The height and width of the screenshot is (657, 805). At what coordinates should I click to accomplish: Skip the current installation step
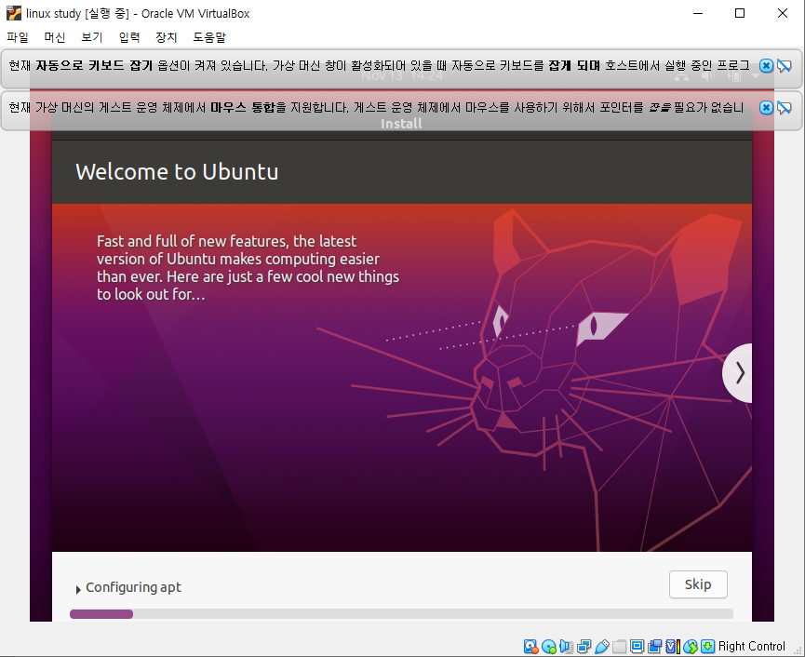pyautogui.click(x=698, y=584)
